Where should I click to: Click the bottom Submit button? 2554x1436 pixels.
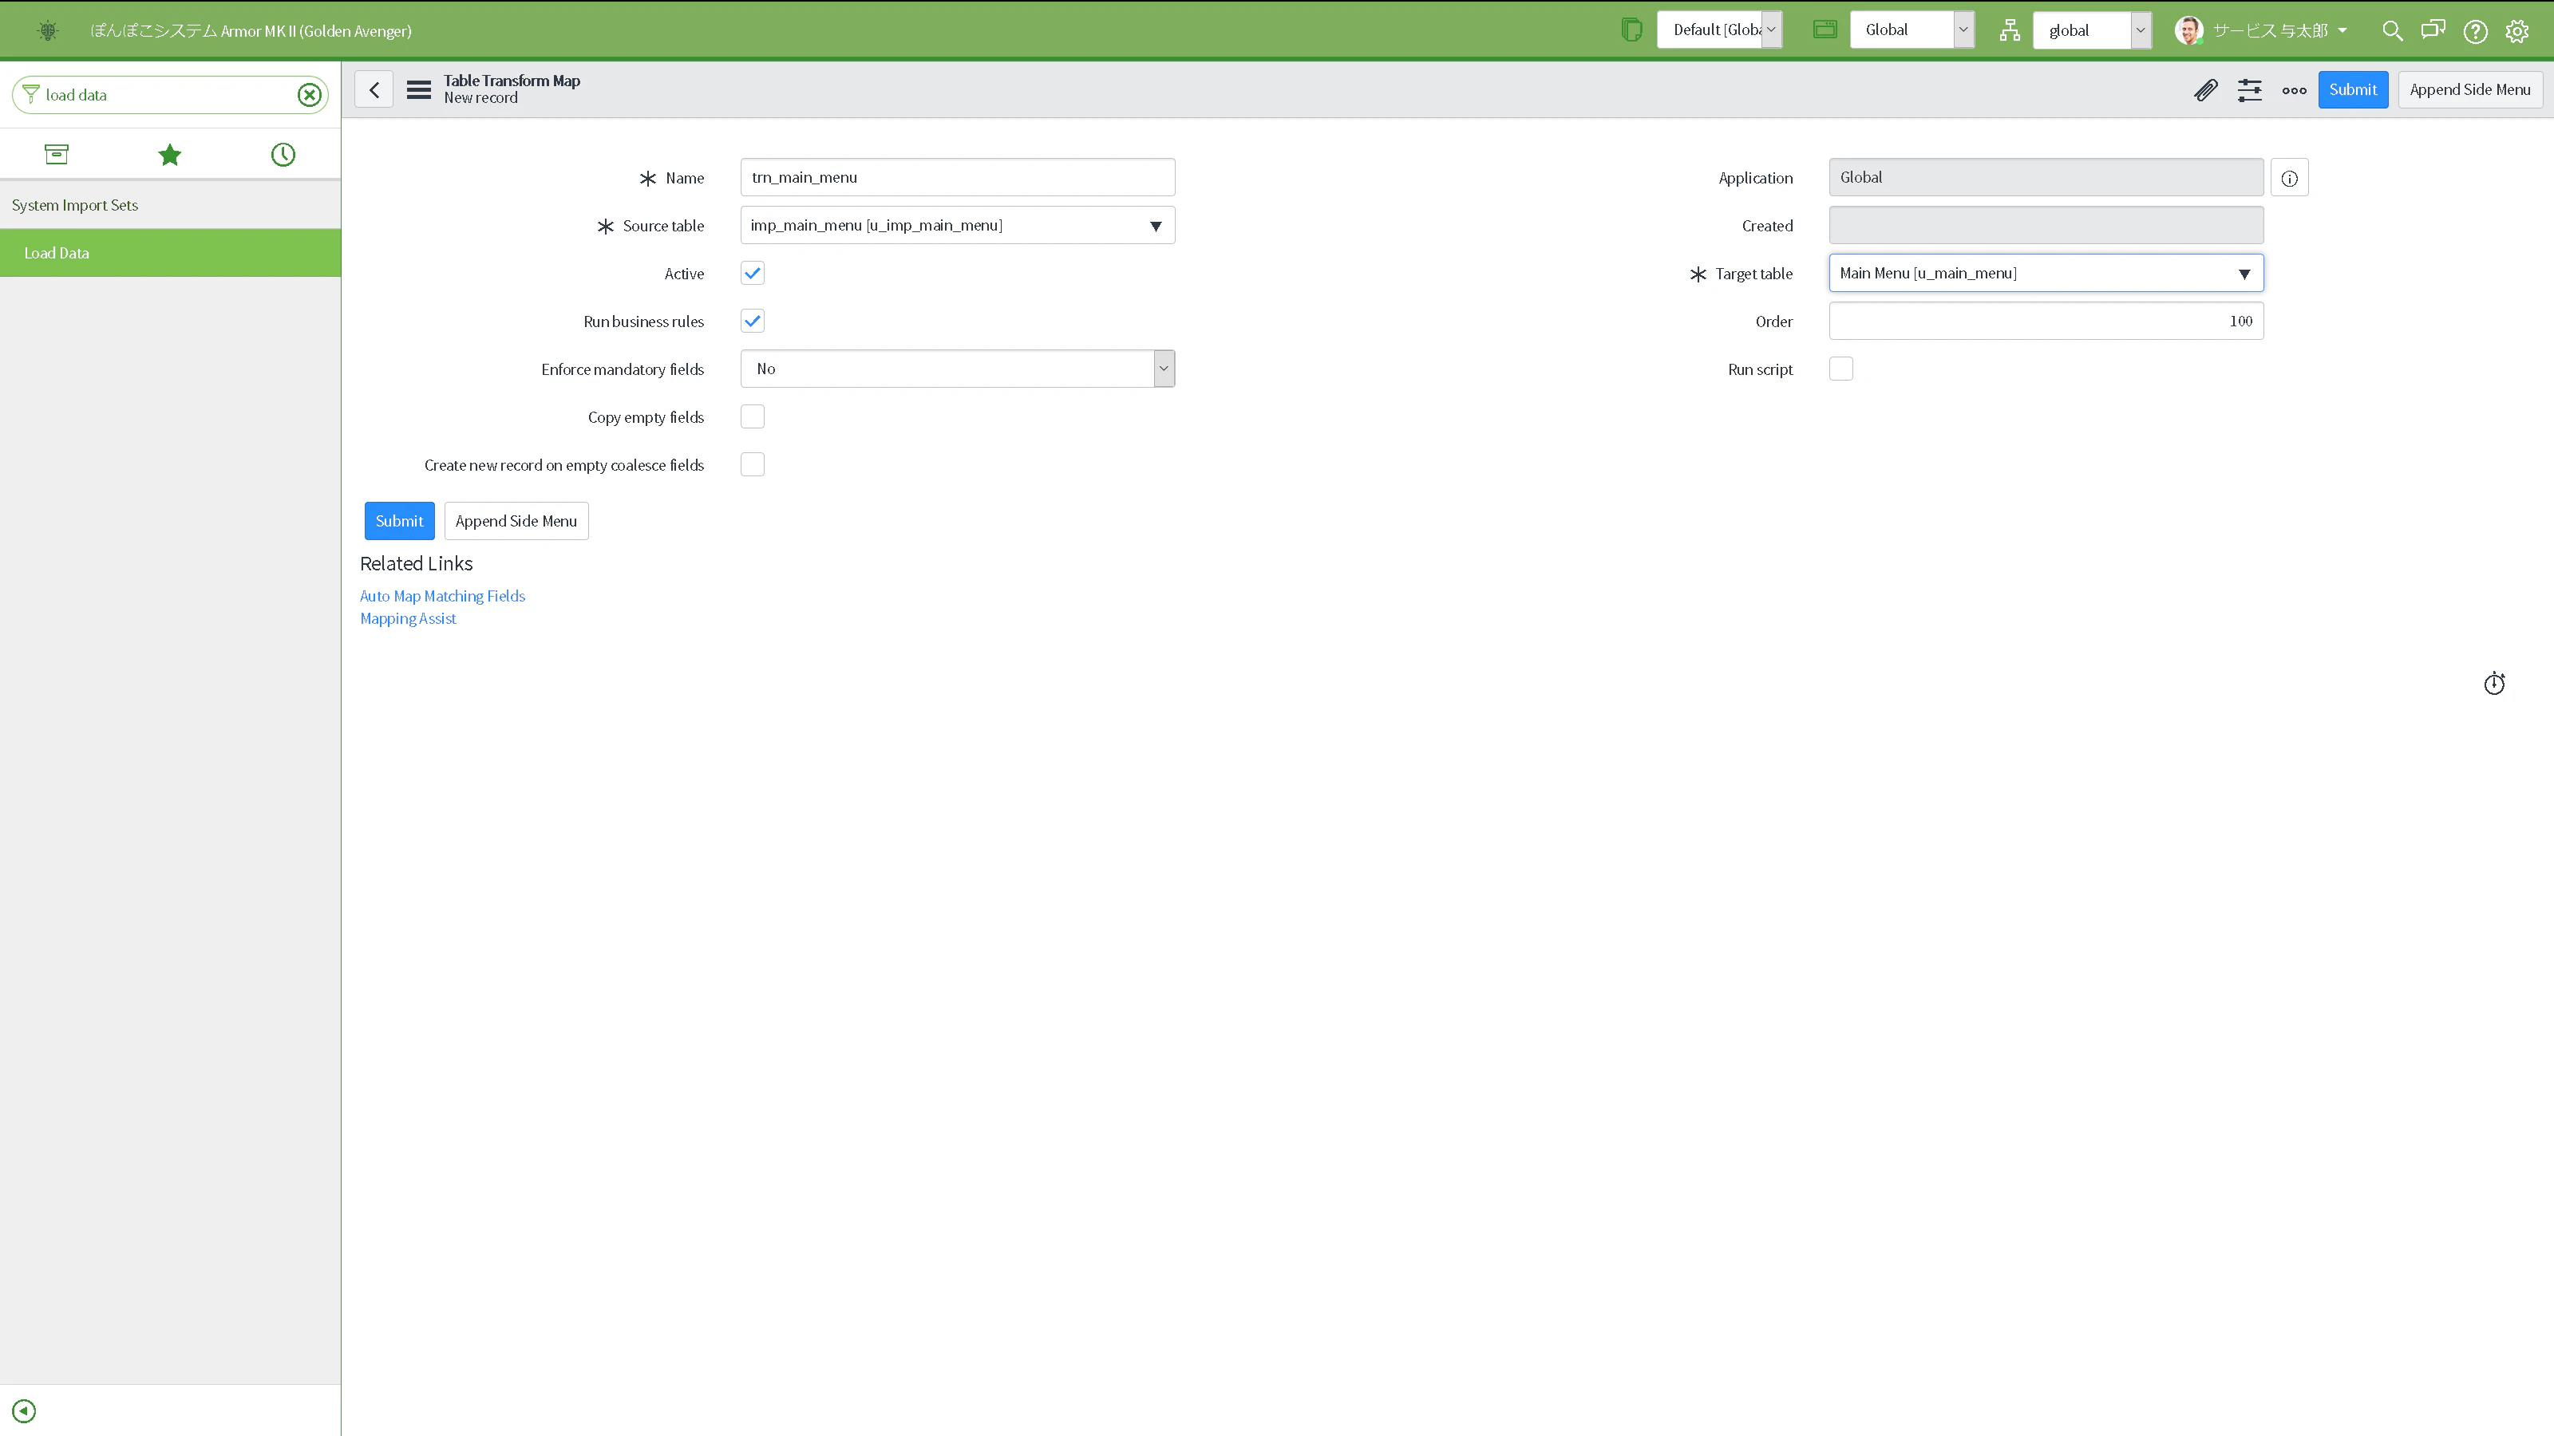[x=400, y=521]
